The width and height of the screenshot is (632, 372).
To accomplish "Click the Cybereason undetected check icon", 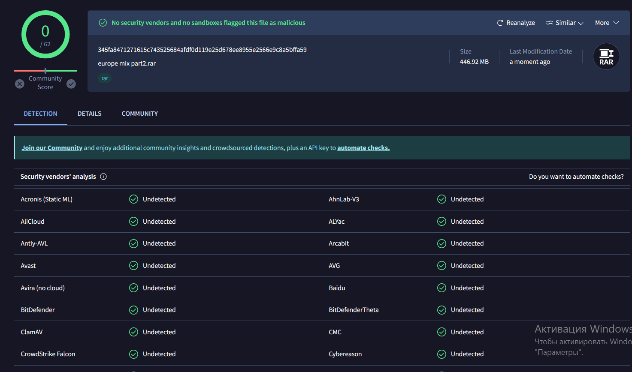I will point(441,354).
